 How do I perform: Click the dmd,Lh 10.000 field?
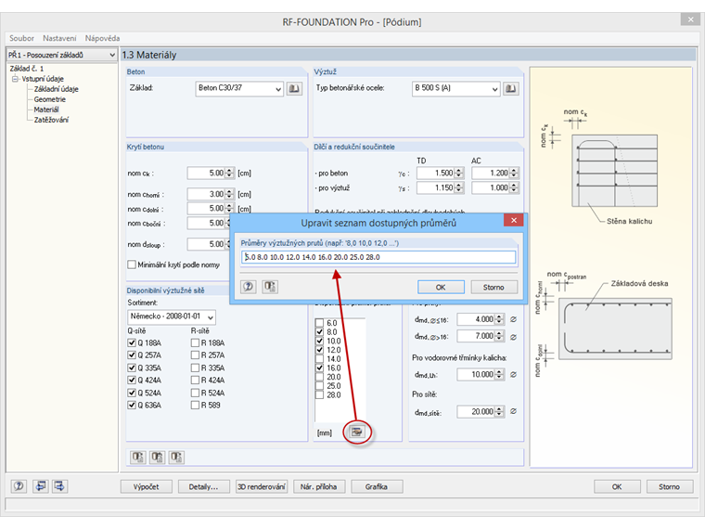pyautogui.click(x=476, y=374)
